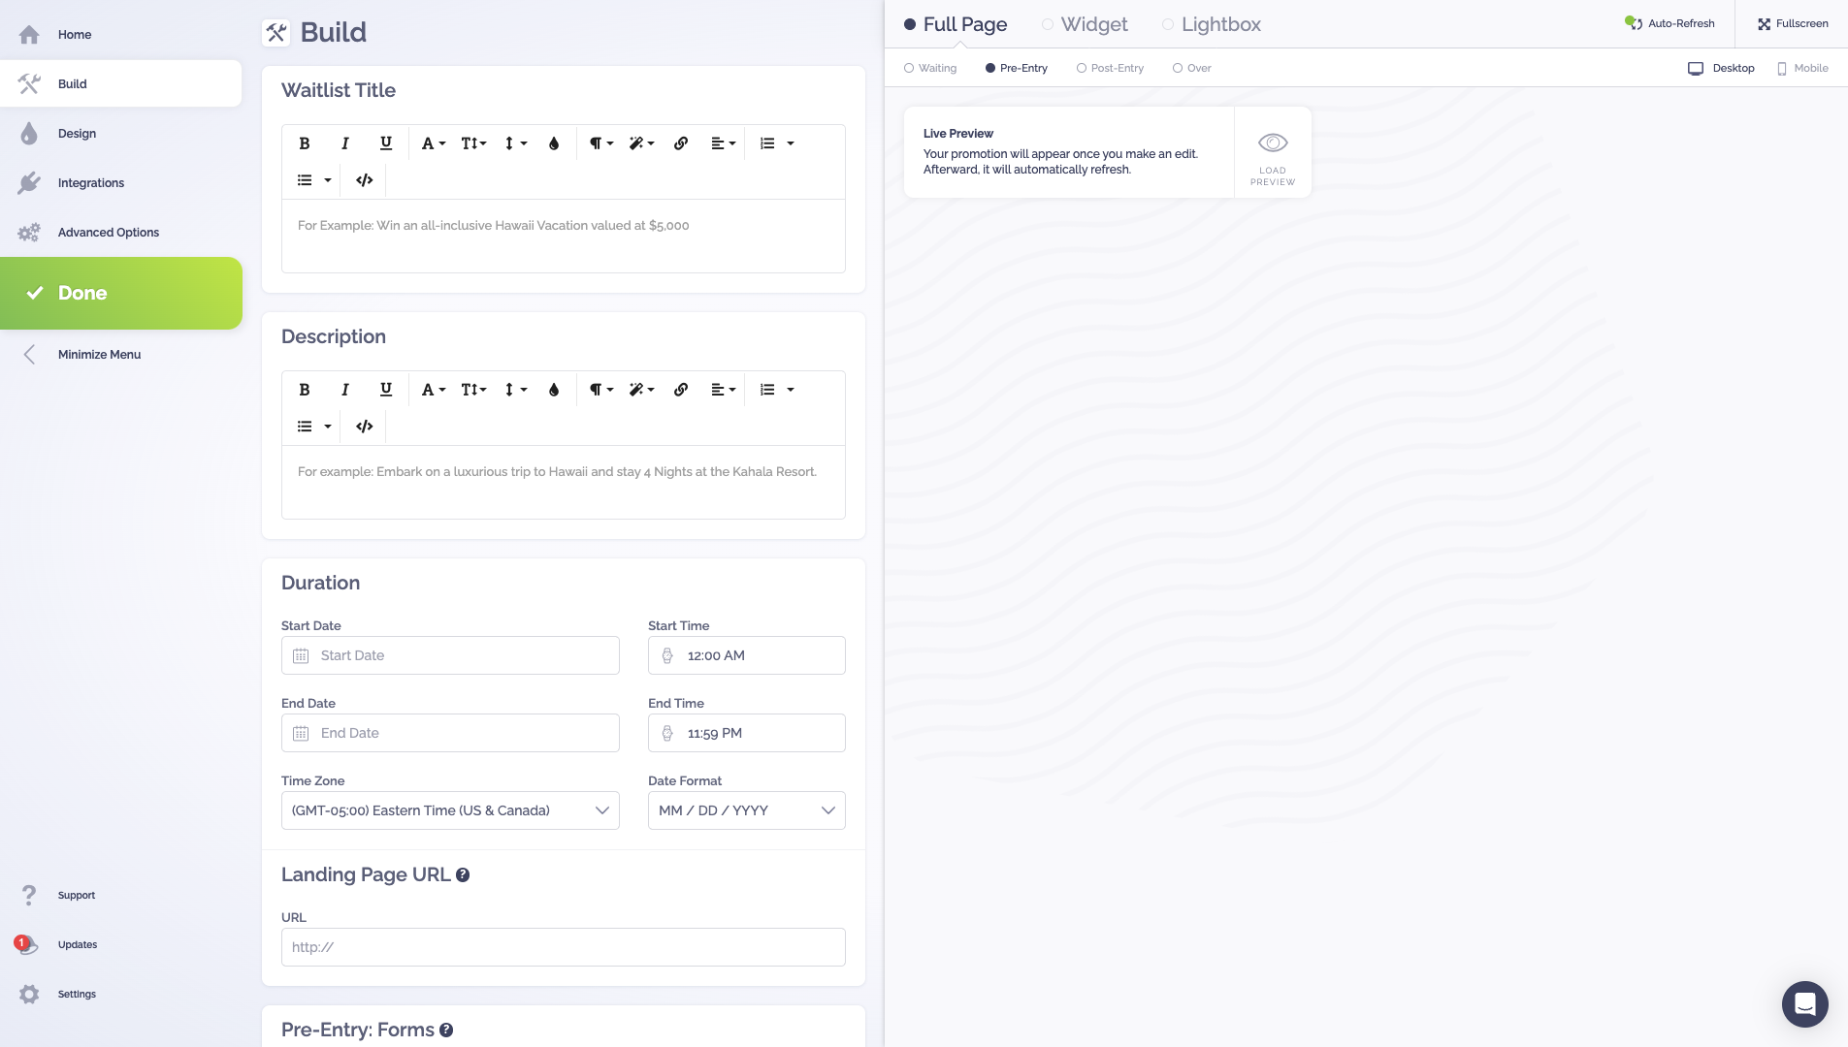Viewport: 1848px width, 1047px height.
Task: Apply italic formatting in the Description editor
Action: pyautogui.click(x=344, y=389)
